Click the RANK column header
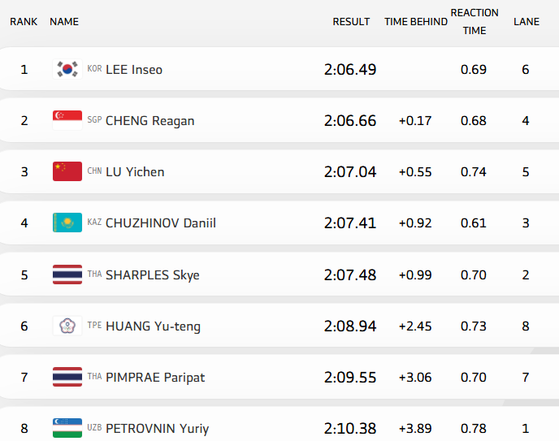The height and width of the screenshot is (441, 559). [x=24, y=22]
